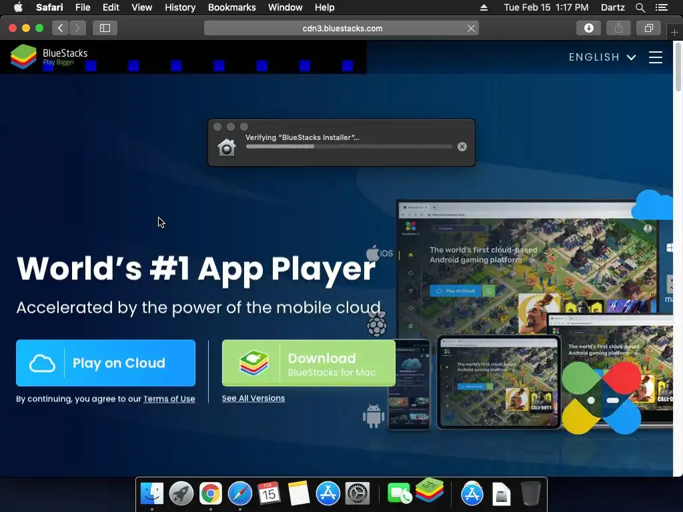The width and height of the screenshot is (683, 512).
Task: Click the bouncing BlueStacks Dock icon
Action: point(430,490)
